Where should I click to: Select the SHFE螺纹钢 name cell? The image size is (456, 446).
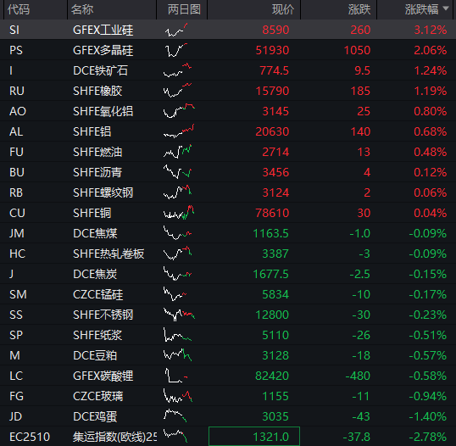[x=103, y=192]
